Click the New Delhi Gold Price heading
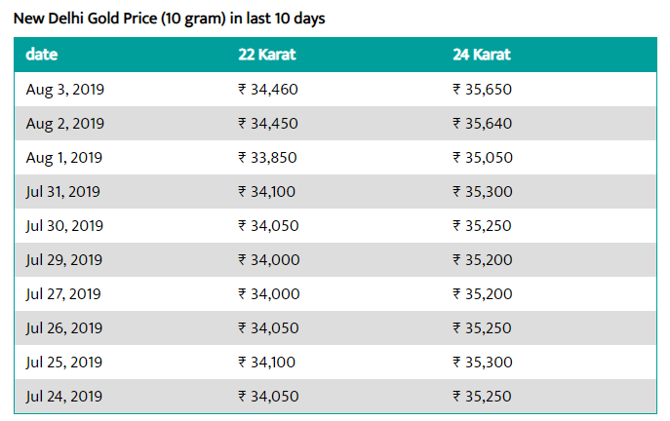This screenshot has height=421, width=670. tap(170, 19)
